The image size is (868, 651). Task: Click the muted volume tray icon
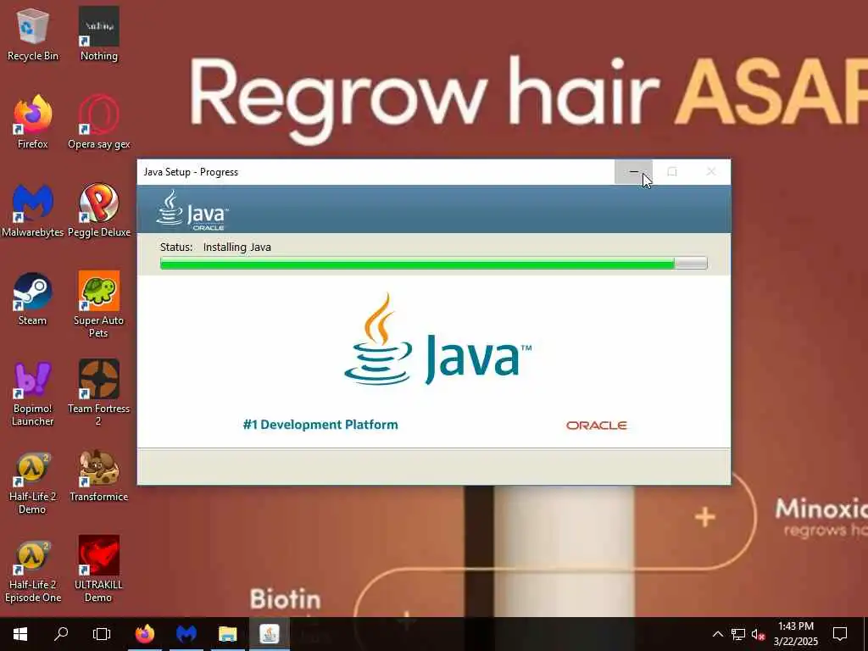tap(759, 634)
